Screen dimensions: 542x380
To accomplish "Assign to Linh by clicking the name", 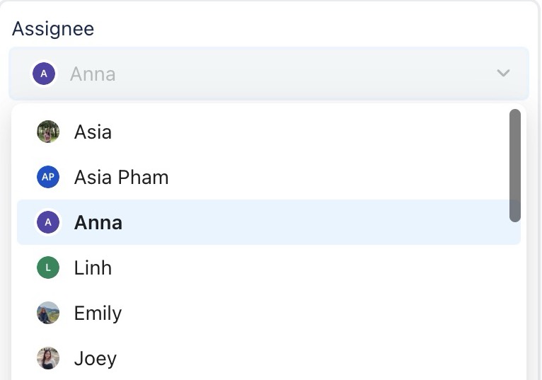I will pos(93,268).
